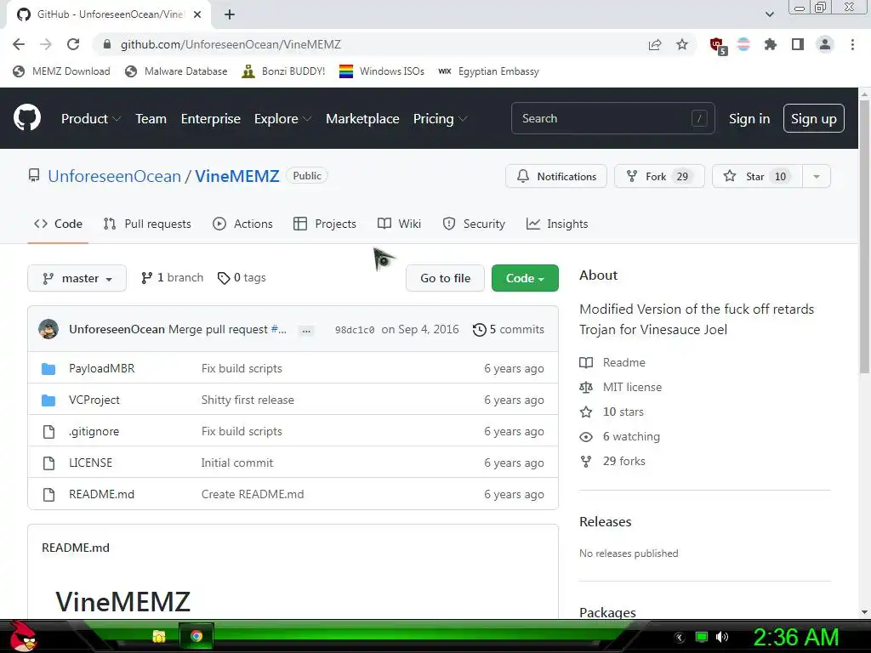Screen dimensions: 871x653
Task: Click the Sign up button
Action: (x=813, y=118)
